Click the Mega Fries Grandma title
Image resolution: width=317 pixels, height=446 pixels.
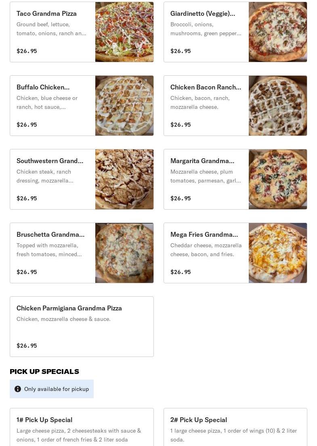(204, 234)
